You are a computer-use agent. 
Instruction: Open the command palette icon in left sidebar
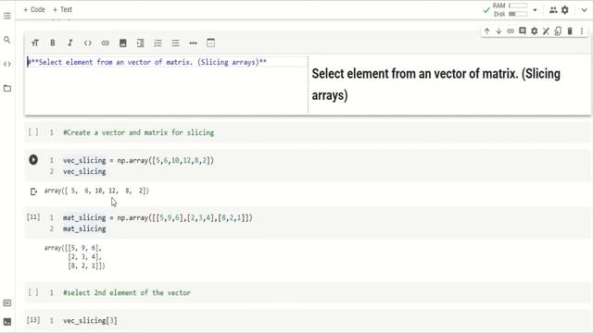(x=7, y=302)
